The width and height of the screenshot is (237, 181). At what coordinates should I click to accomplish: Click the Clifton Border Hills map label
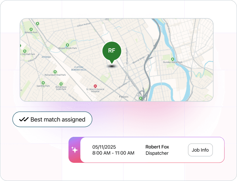pyautogui.click(x=78, y=68)
